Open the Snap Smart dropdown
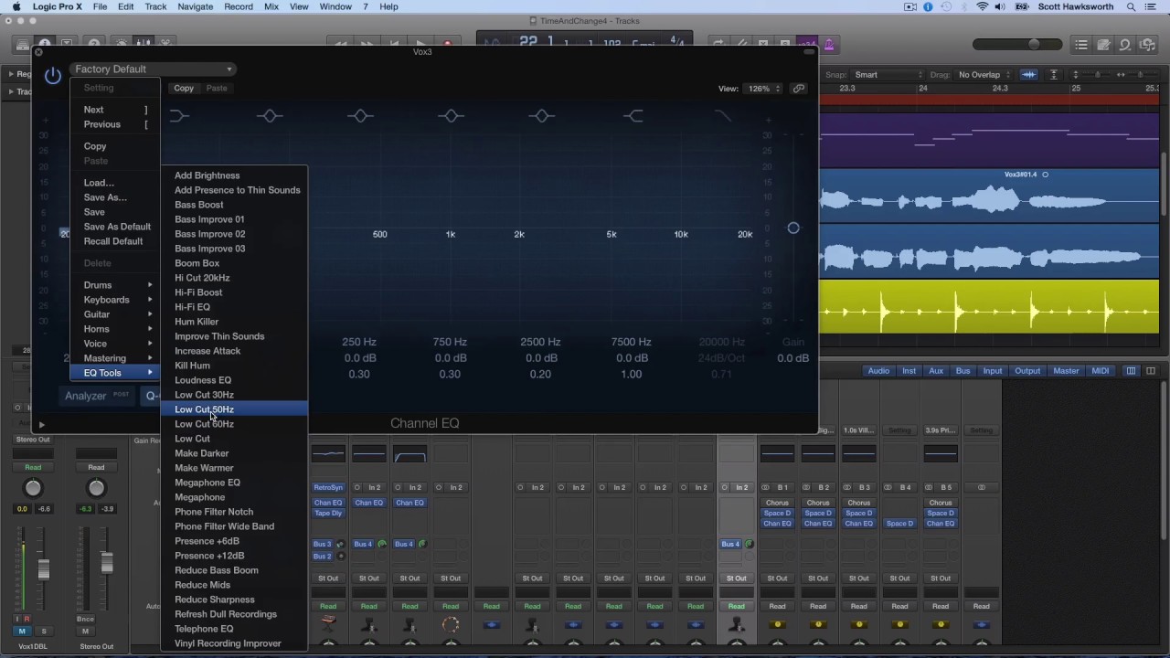This screenshot has height=658, width=1170. click(888, 75)
